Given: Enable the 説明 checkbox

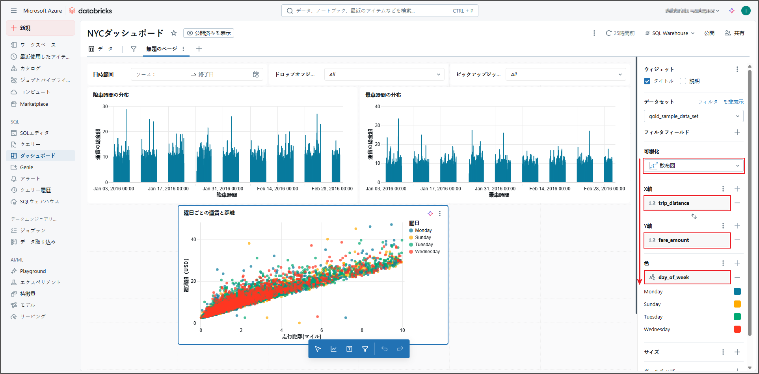Looking at the screenshot, I should [x=683, y=81].
